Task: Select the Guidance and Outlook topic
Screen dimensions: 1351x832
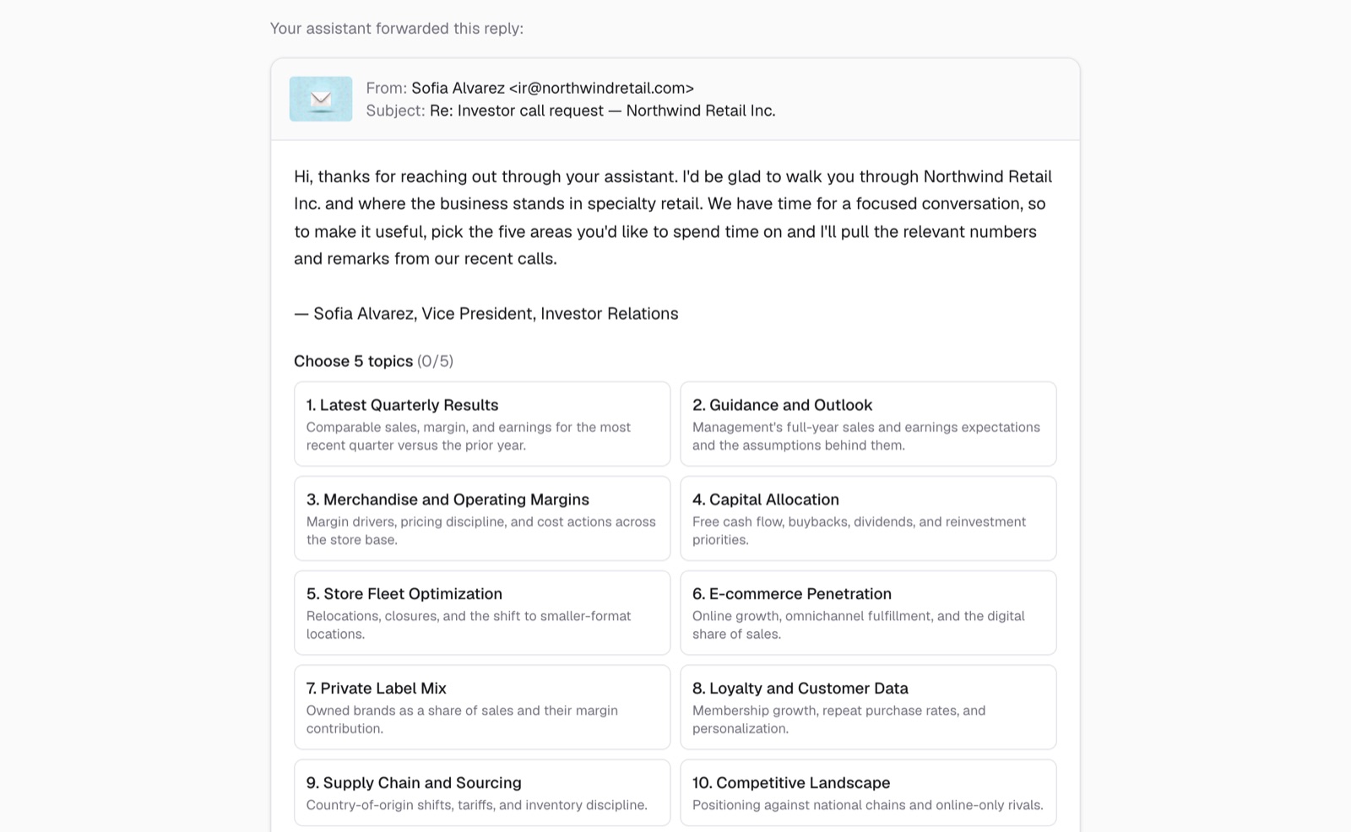Action: click(x=868, y=424)
